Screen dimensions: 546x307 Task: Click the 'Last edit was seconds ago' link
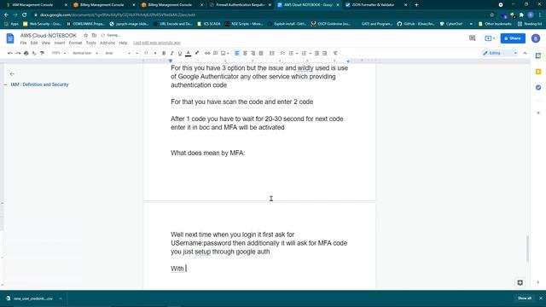[x=157, y=43]
